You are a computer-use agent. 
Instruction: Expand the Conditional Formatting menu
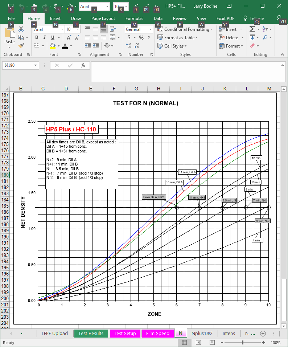(x=185, y=29)
